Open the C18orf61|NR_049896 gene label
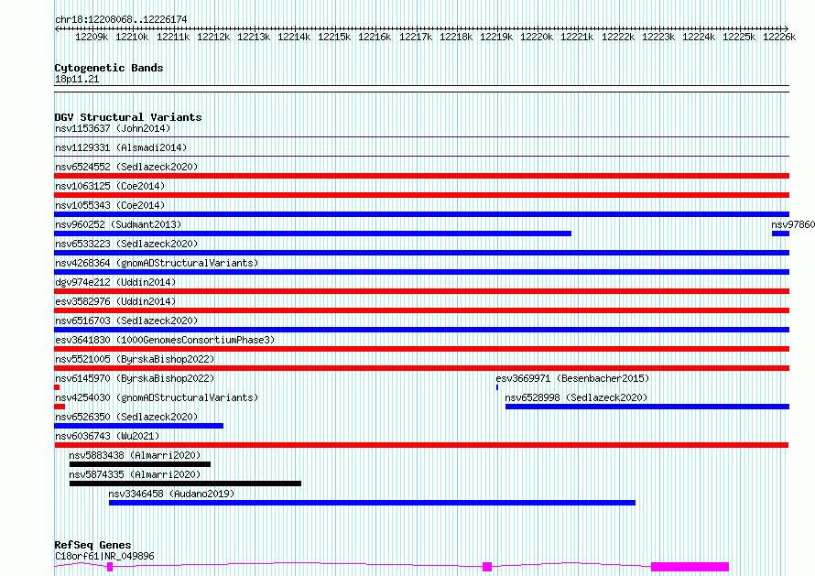The width and height of the screenshot is (815, 576). click(104, 556)
